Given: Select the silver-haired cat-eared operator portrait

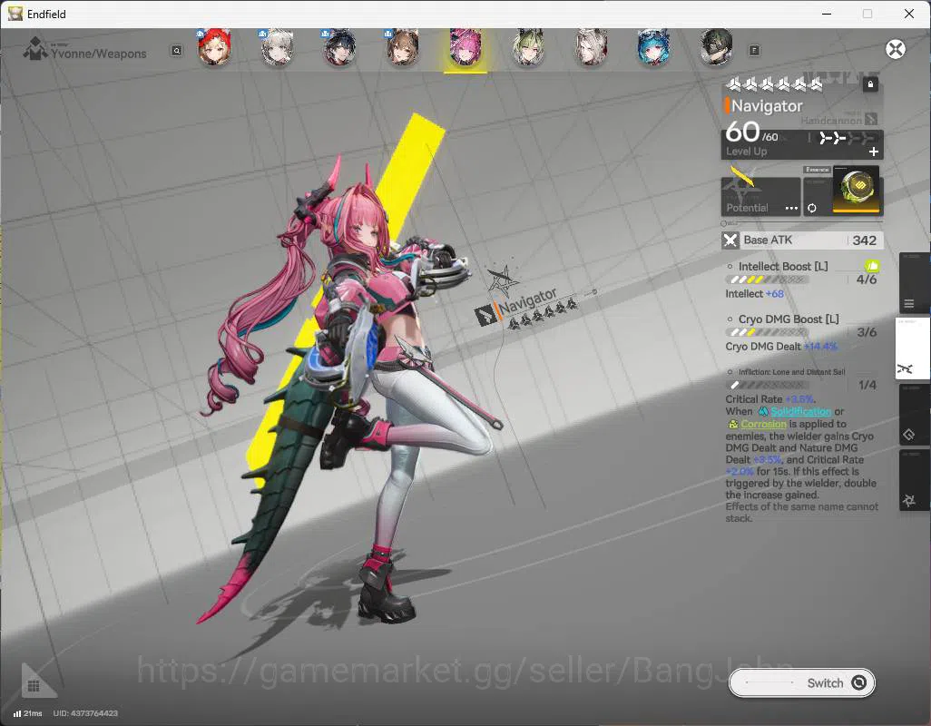Looking at the screenshot, I should coord(591,47).
